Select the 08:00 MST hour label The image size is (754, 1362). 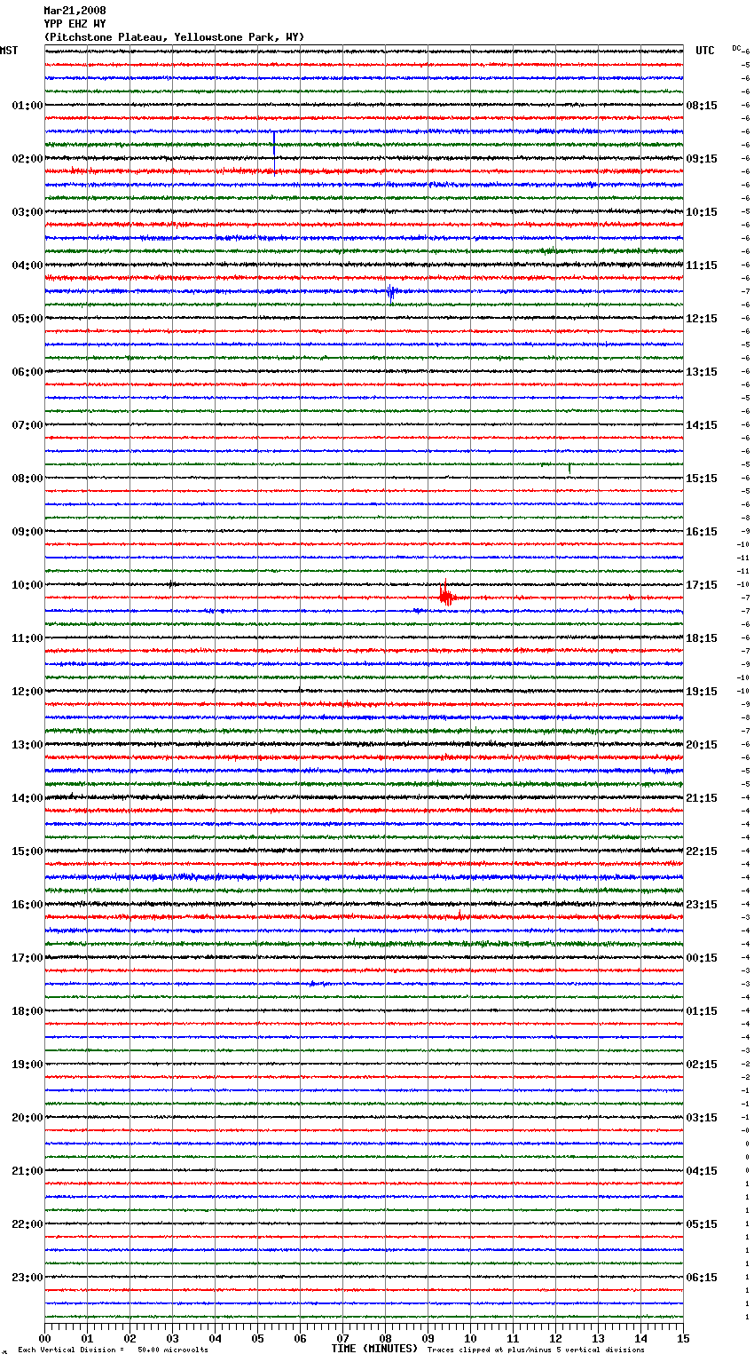click(x=27, y=479)
